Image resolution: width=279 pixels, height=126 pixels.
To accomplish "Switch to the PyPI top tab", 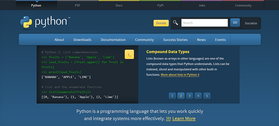I will 160,5.
